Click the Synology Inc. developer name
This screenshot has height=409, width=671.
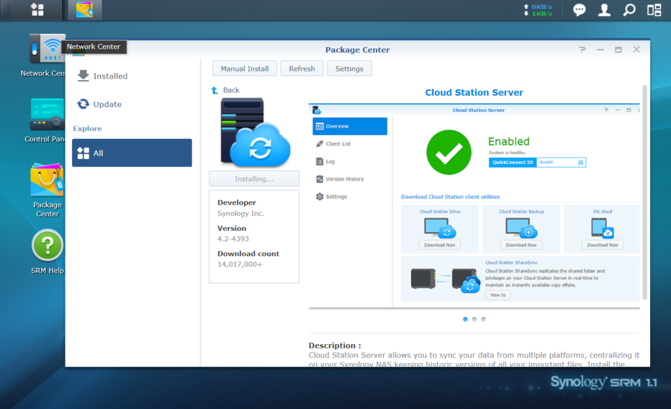point(240,214)
